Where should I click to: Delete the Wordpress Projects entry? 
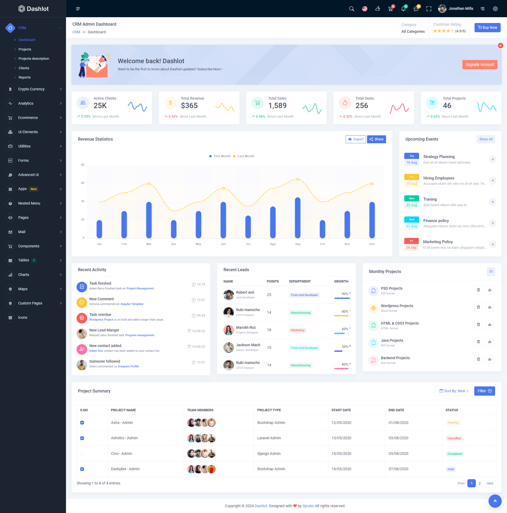(x=478, y=307)
